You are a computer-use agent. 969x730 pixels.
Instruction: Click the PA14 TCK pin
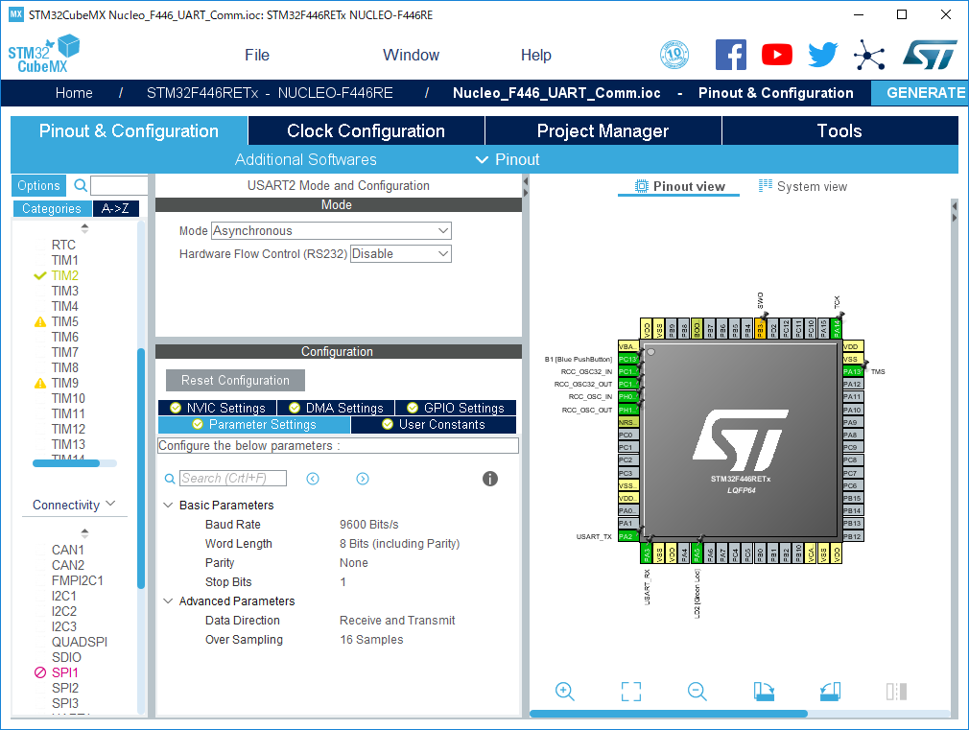coord(837,328)
